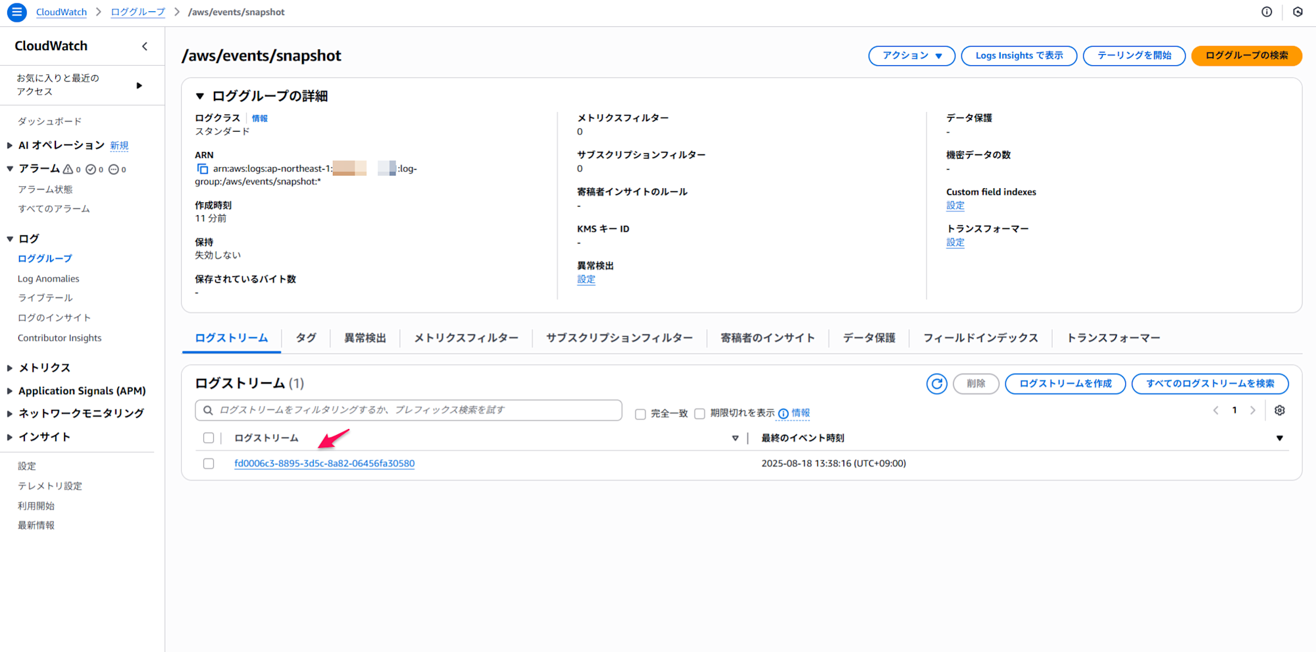Image resolution: width=1316 pixels, height=652 pixels.
Task: Click 設定 link under 異常検出
Action: (x=586, y=280)
